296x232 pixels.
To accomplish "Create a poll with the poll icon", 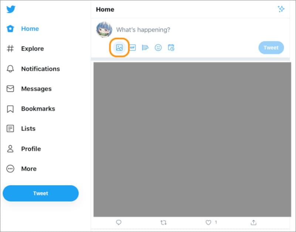I will pos(145,48).
